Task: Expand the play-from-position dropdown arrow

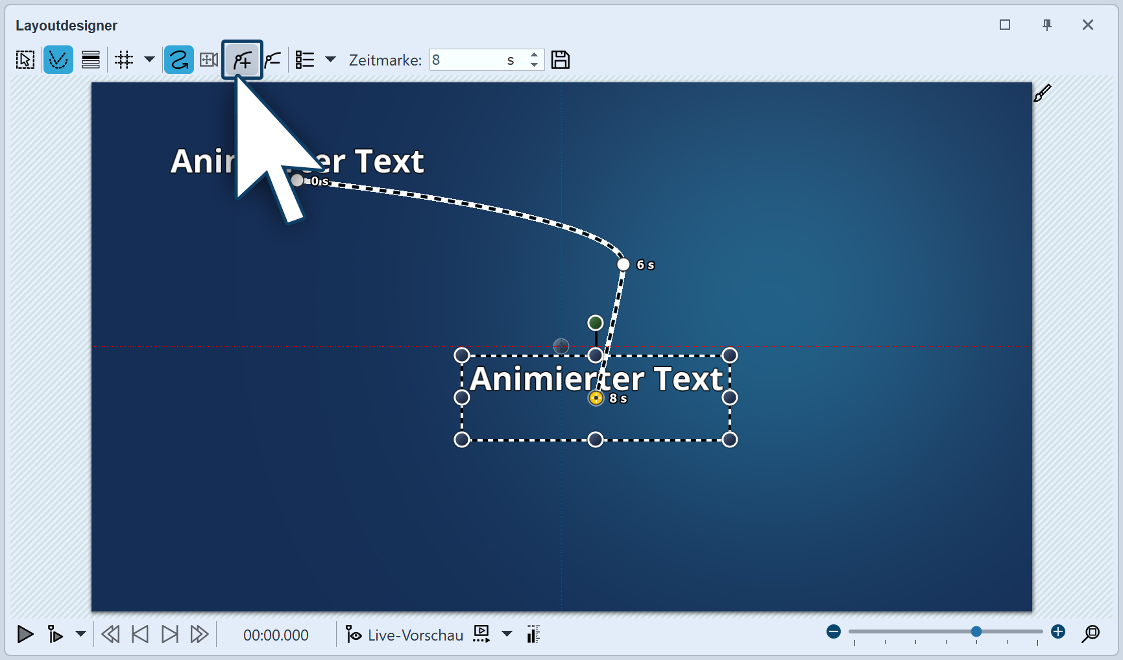Action: 80,633
